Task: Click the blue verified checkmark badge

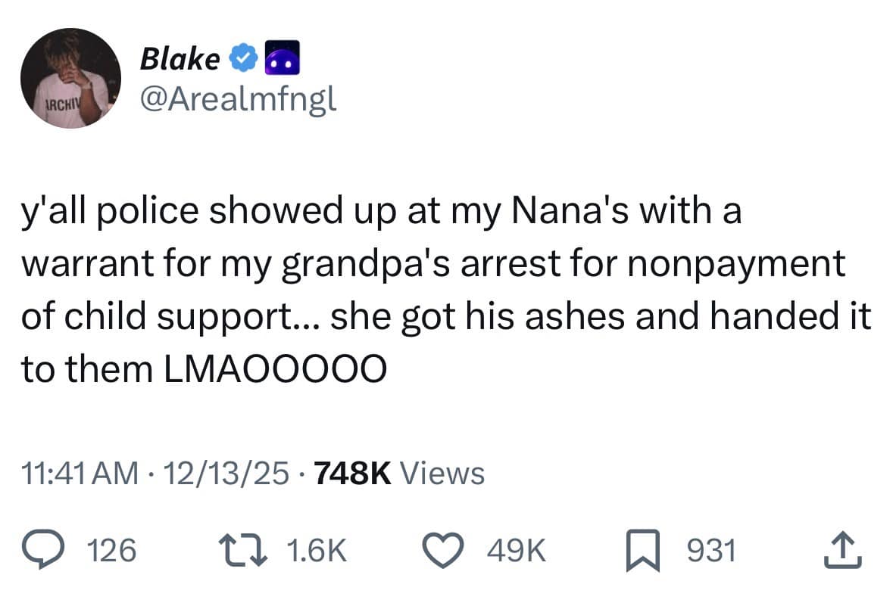Action: coord(241,58)
